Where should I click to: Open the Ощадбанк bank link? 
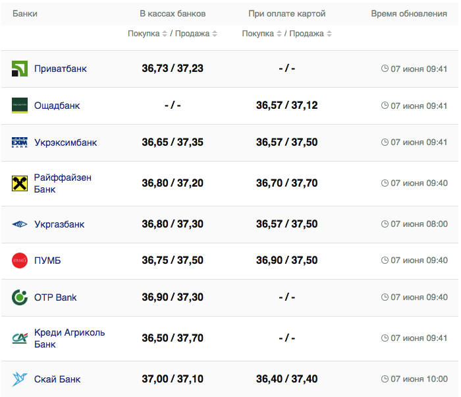[x=57, y=106]
